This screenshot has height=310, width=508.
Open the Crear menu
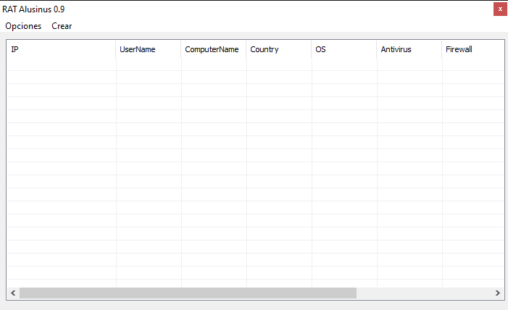coord(62,26)
